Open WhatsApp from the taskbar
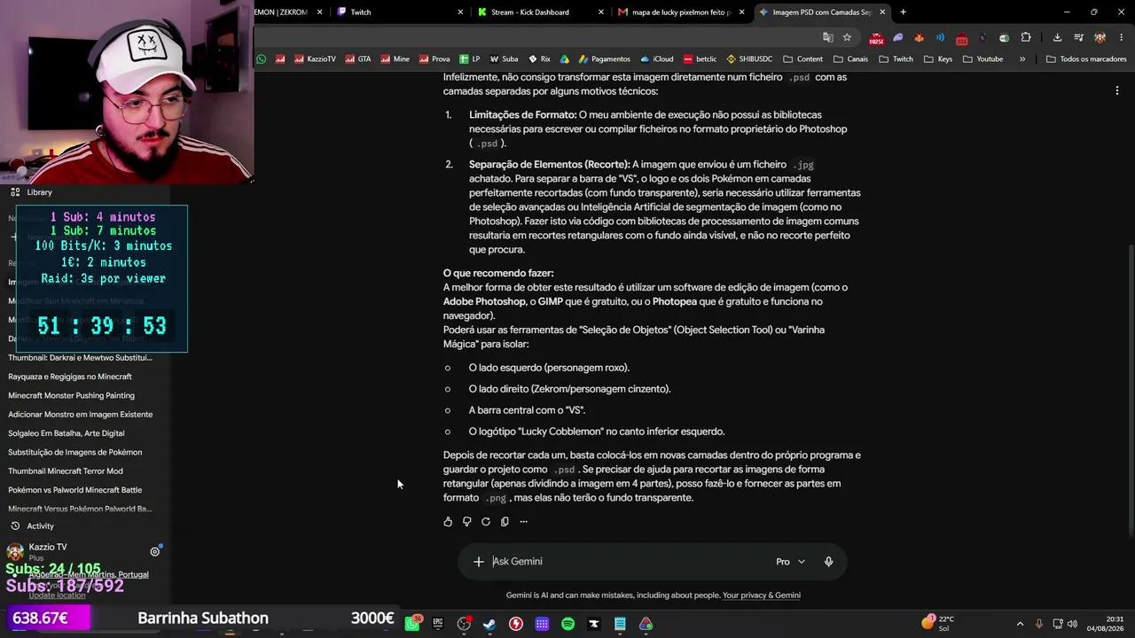The width and height of the screenshot is (1135, 638). point(412,624)
